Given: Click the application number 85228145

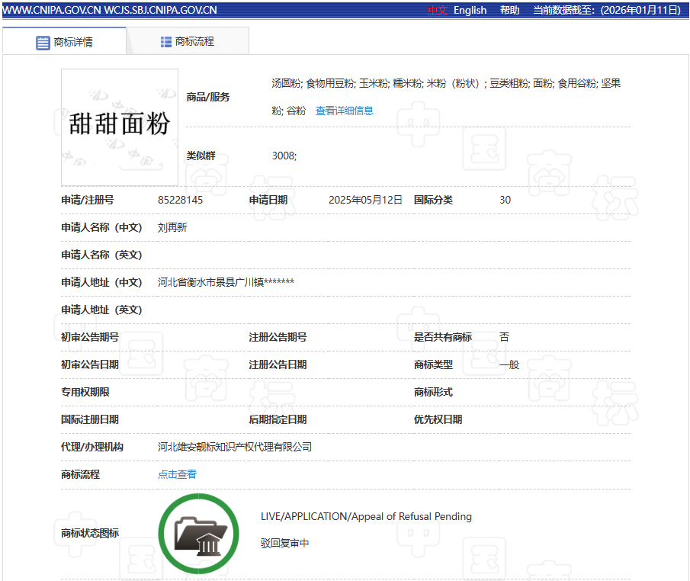Looking at the screenshot, I should [180, 200].
